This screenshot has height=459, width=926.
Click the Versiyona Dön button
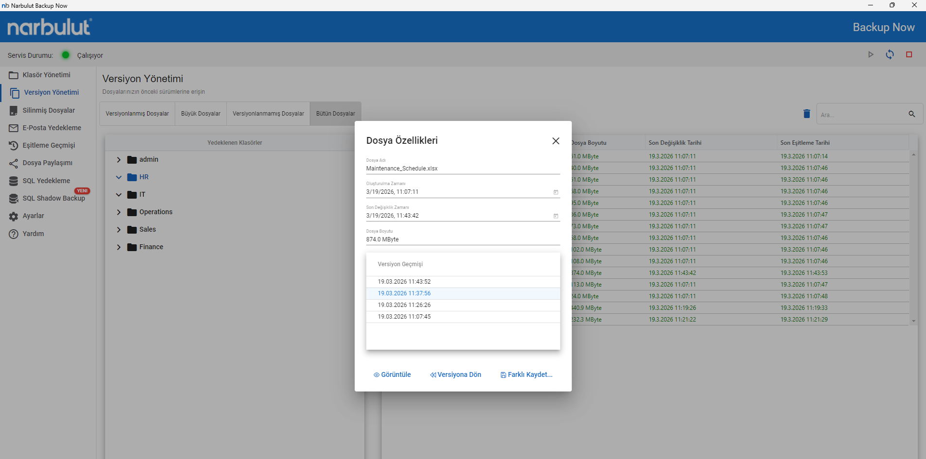(x=455, y=374)
